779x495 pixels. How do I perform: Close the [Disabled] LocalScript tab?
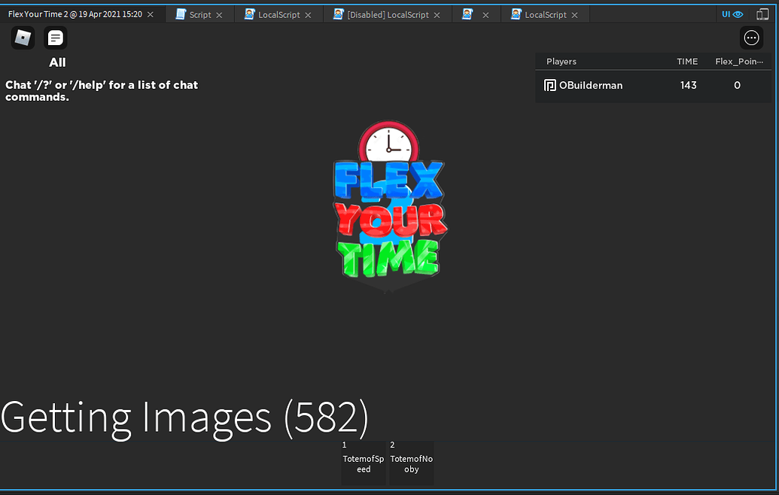pos(437,15)
